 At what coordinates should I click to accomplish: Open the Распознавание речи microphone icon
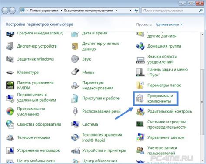click(75, 111)
